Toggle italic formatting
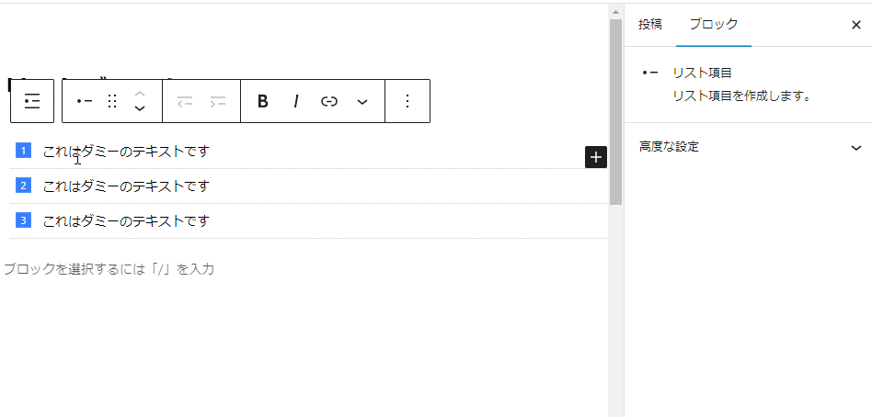This screenshot has width=872, height=417. click(x=296, y=101)
